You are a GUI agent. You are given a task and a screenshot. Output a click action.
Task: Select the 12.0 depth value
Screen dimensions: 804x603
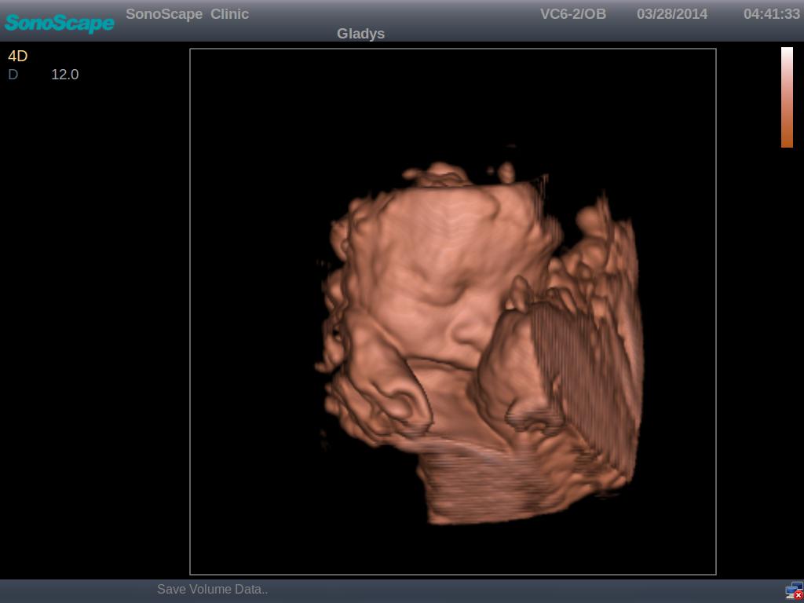(64, 75)
